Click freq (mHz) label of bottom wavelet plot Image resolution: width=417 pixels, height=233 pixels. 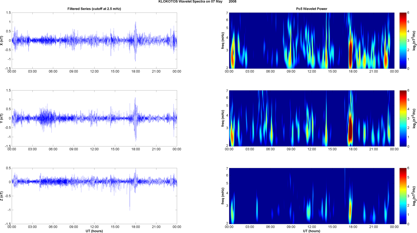click(x=223, y=196)
